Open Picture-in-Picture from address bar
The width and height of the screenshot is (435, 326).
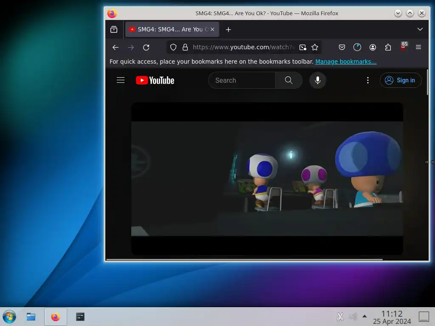303,48
